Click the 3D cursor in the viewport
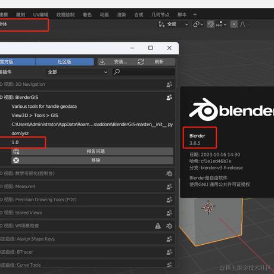The width and height of the screenshot is (274, 274). click(208, 207)
